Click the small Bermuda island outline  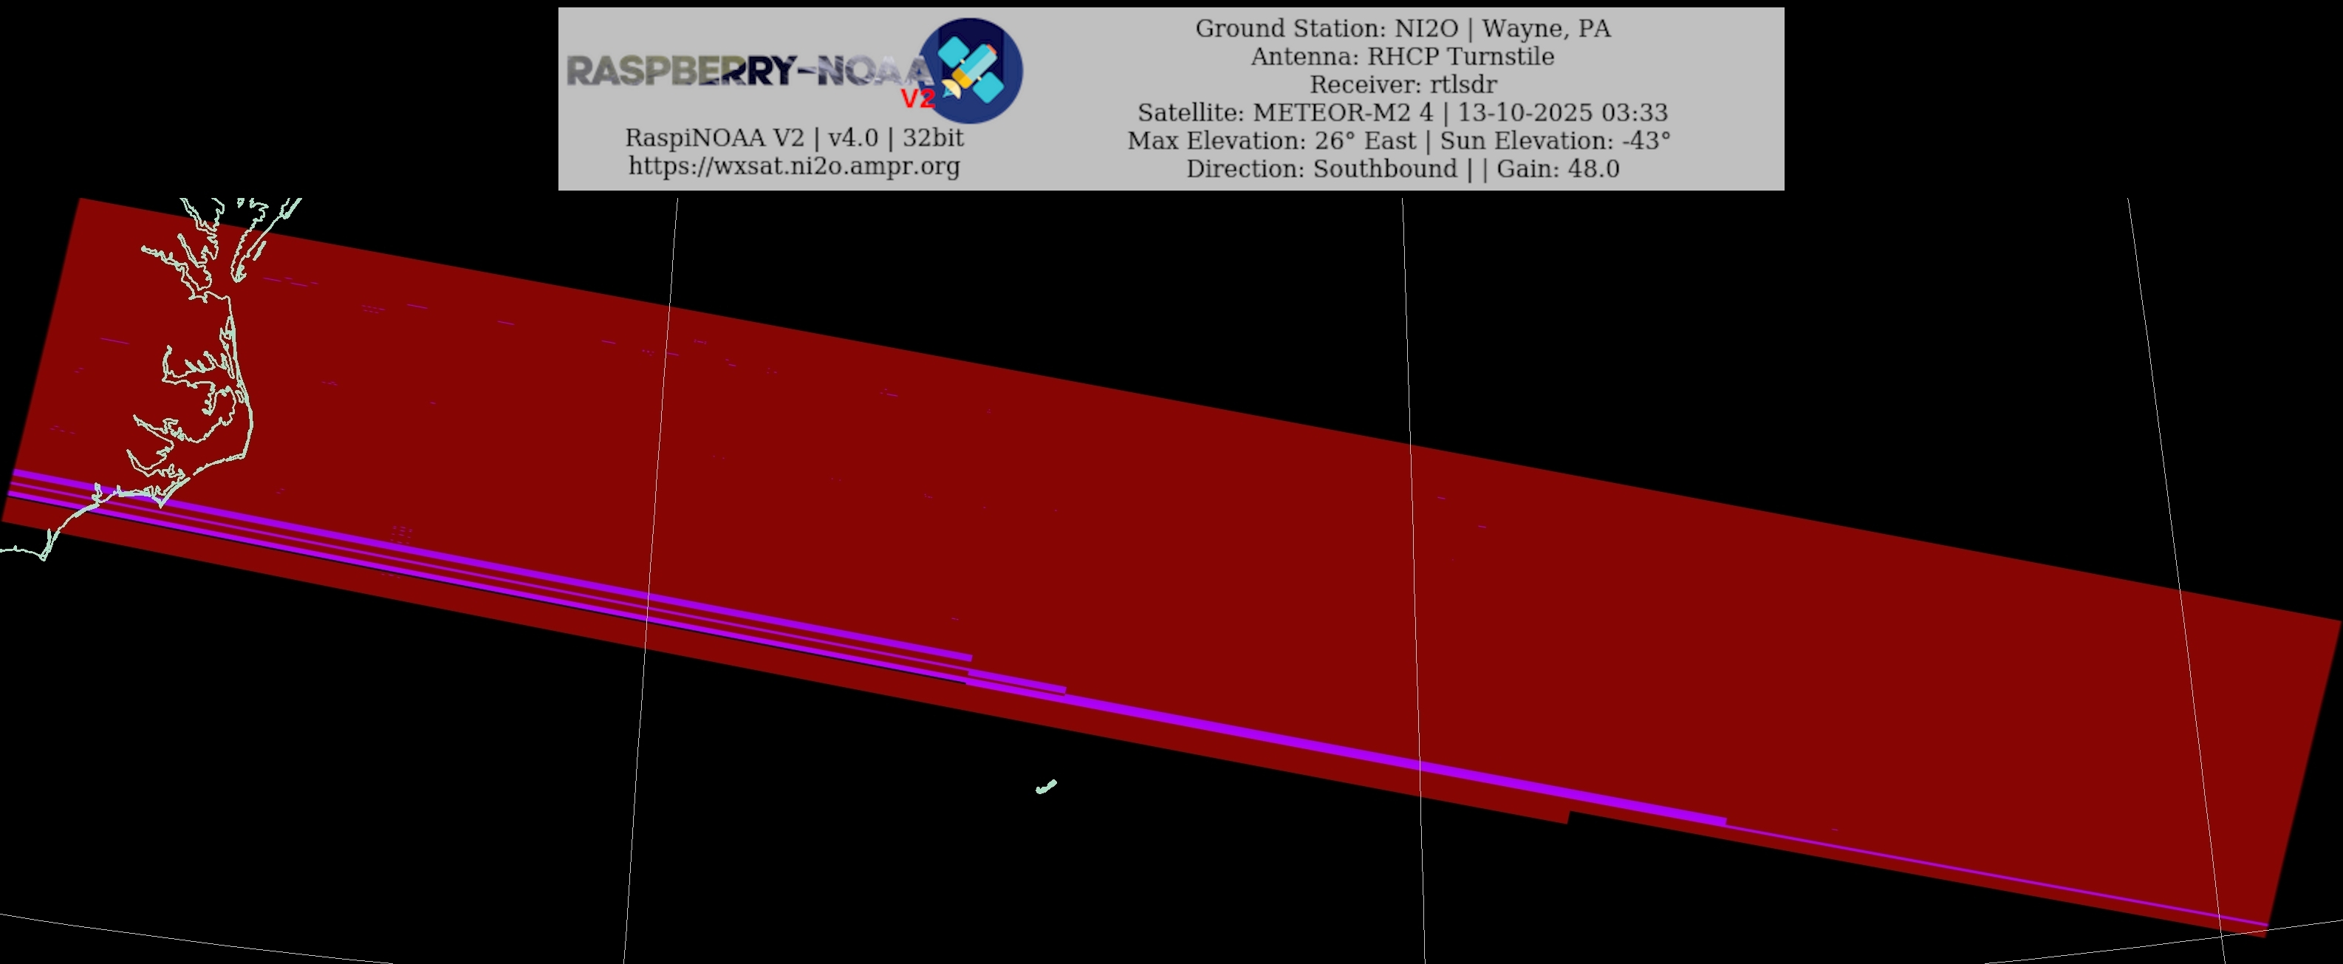click(x=1046, y=787)
